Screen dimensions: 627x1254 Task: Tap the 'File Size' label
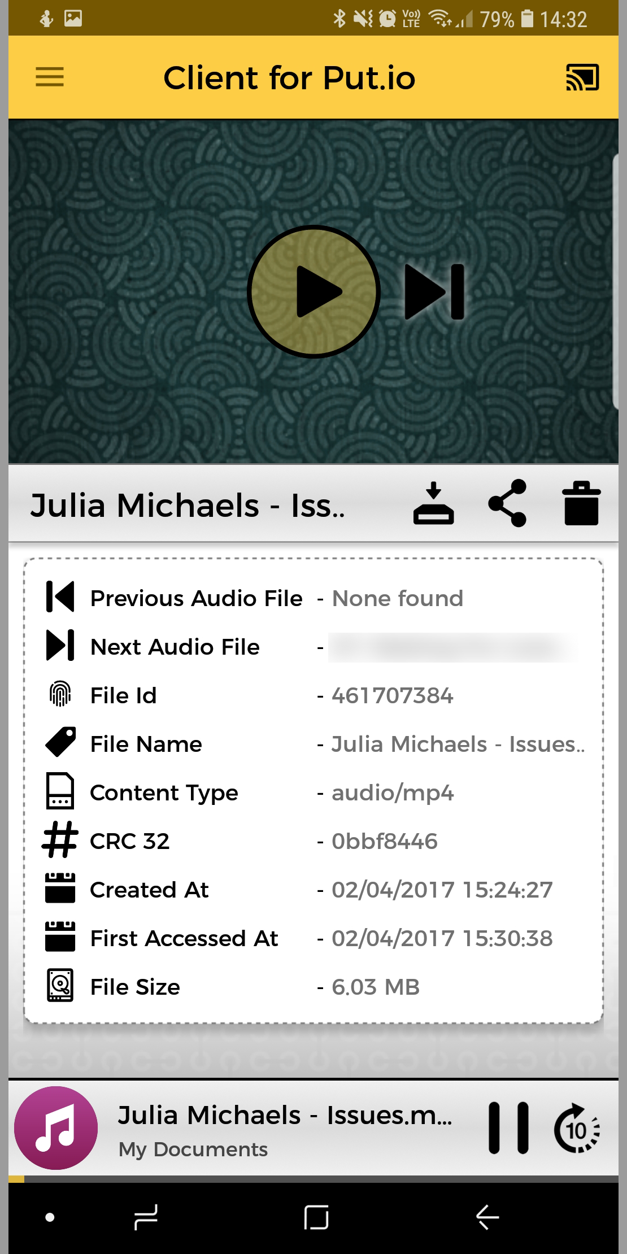(136, 987)
